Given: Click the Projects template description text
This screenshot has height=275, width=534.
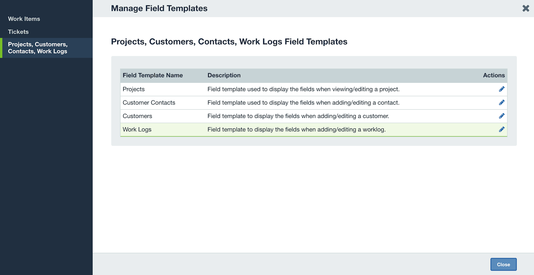Looking at the screenshot, I should pyautogui.click(x=304, y=89).
